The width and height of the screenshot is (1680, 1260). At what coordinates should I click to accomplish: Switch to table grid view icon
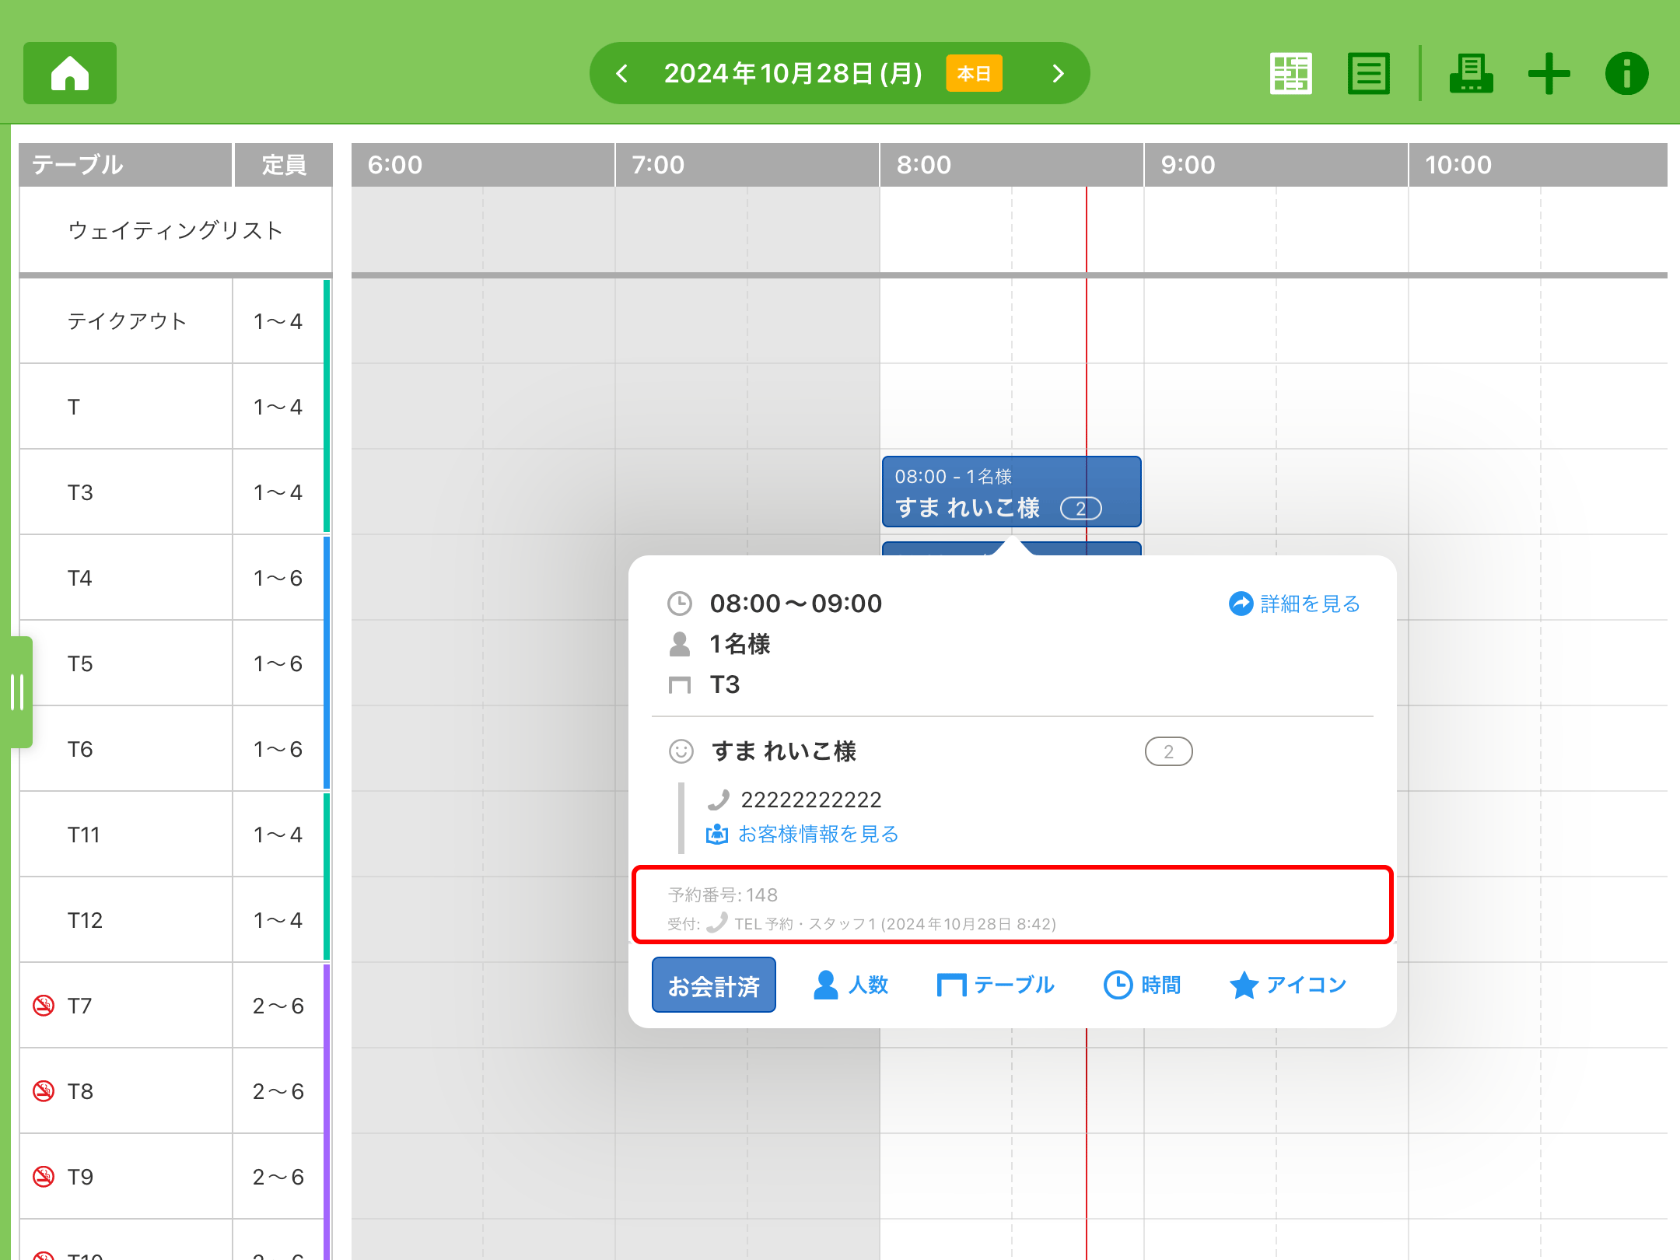(x=1290, y=73)
